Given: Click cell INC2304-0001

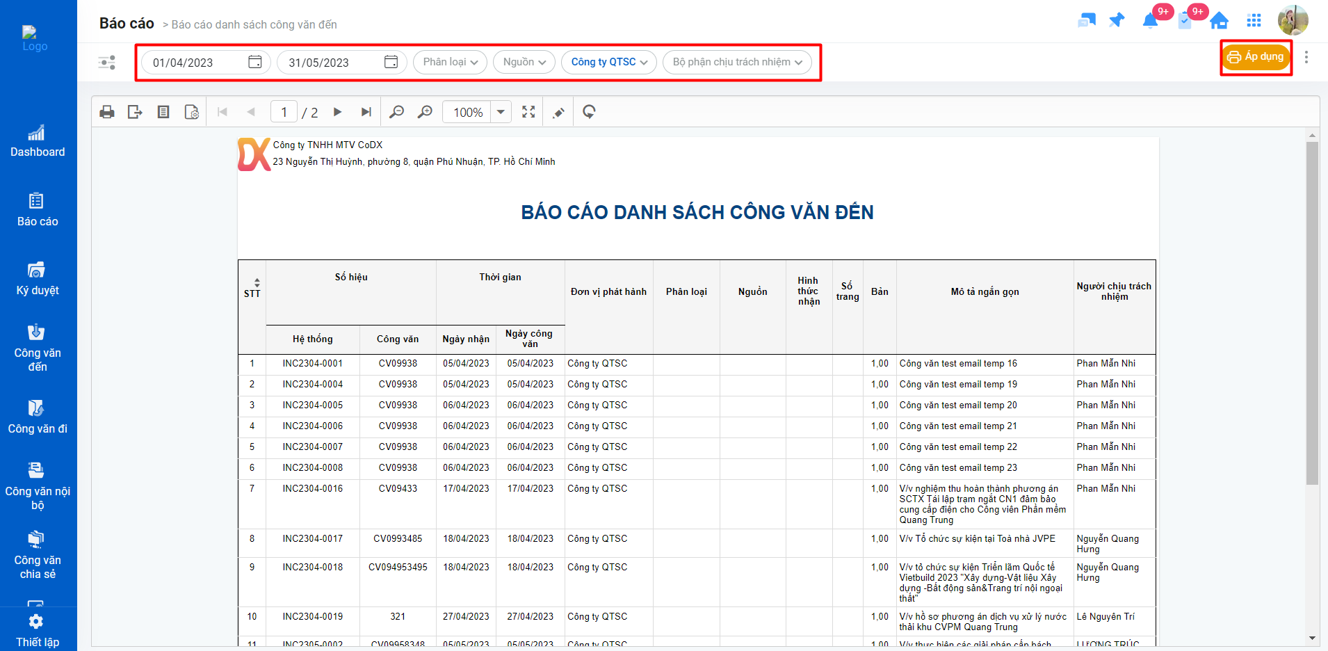Looking at the screenshot, I should pos(313,363).
